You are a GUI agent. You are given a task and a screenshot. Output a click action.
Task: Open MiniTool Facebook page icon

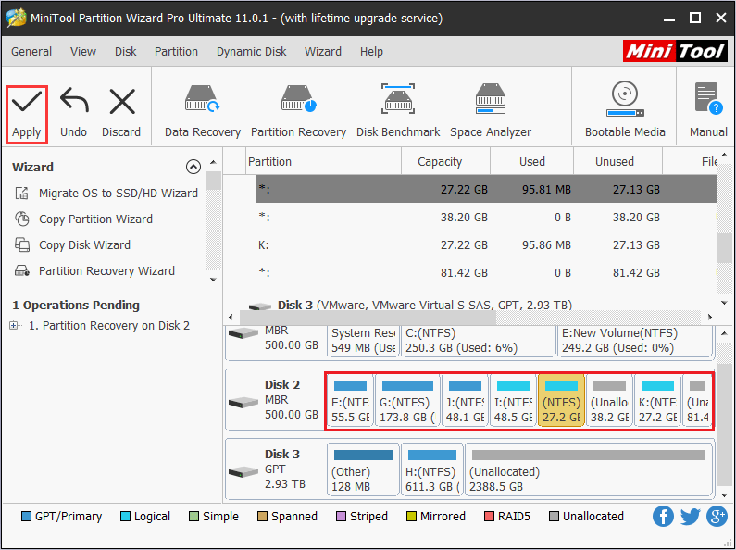click(x=663, y=517)
